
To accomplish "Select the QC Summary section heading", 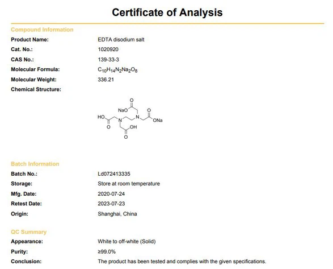I will pyautogui.click(x=29, y=231).
